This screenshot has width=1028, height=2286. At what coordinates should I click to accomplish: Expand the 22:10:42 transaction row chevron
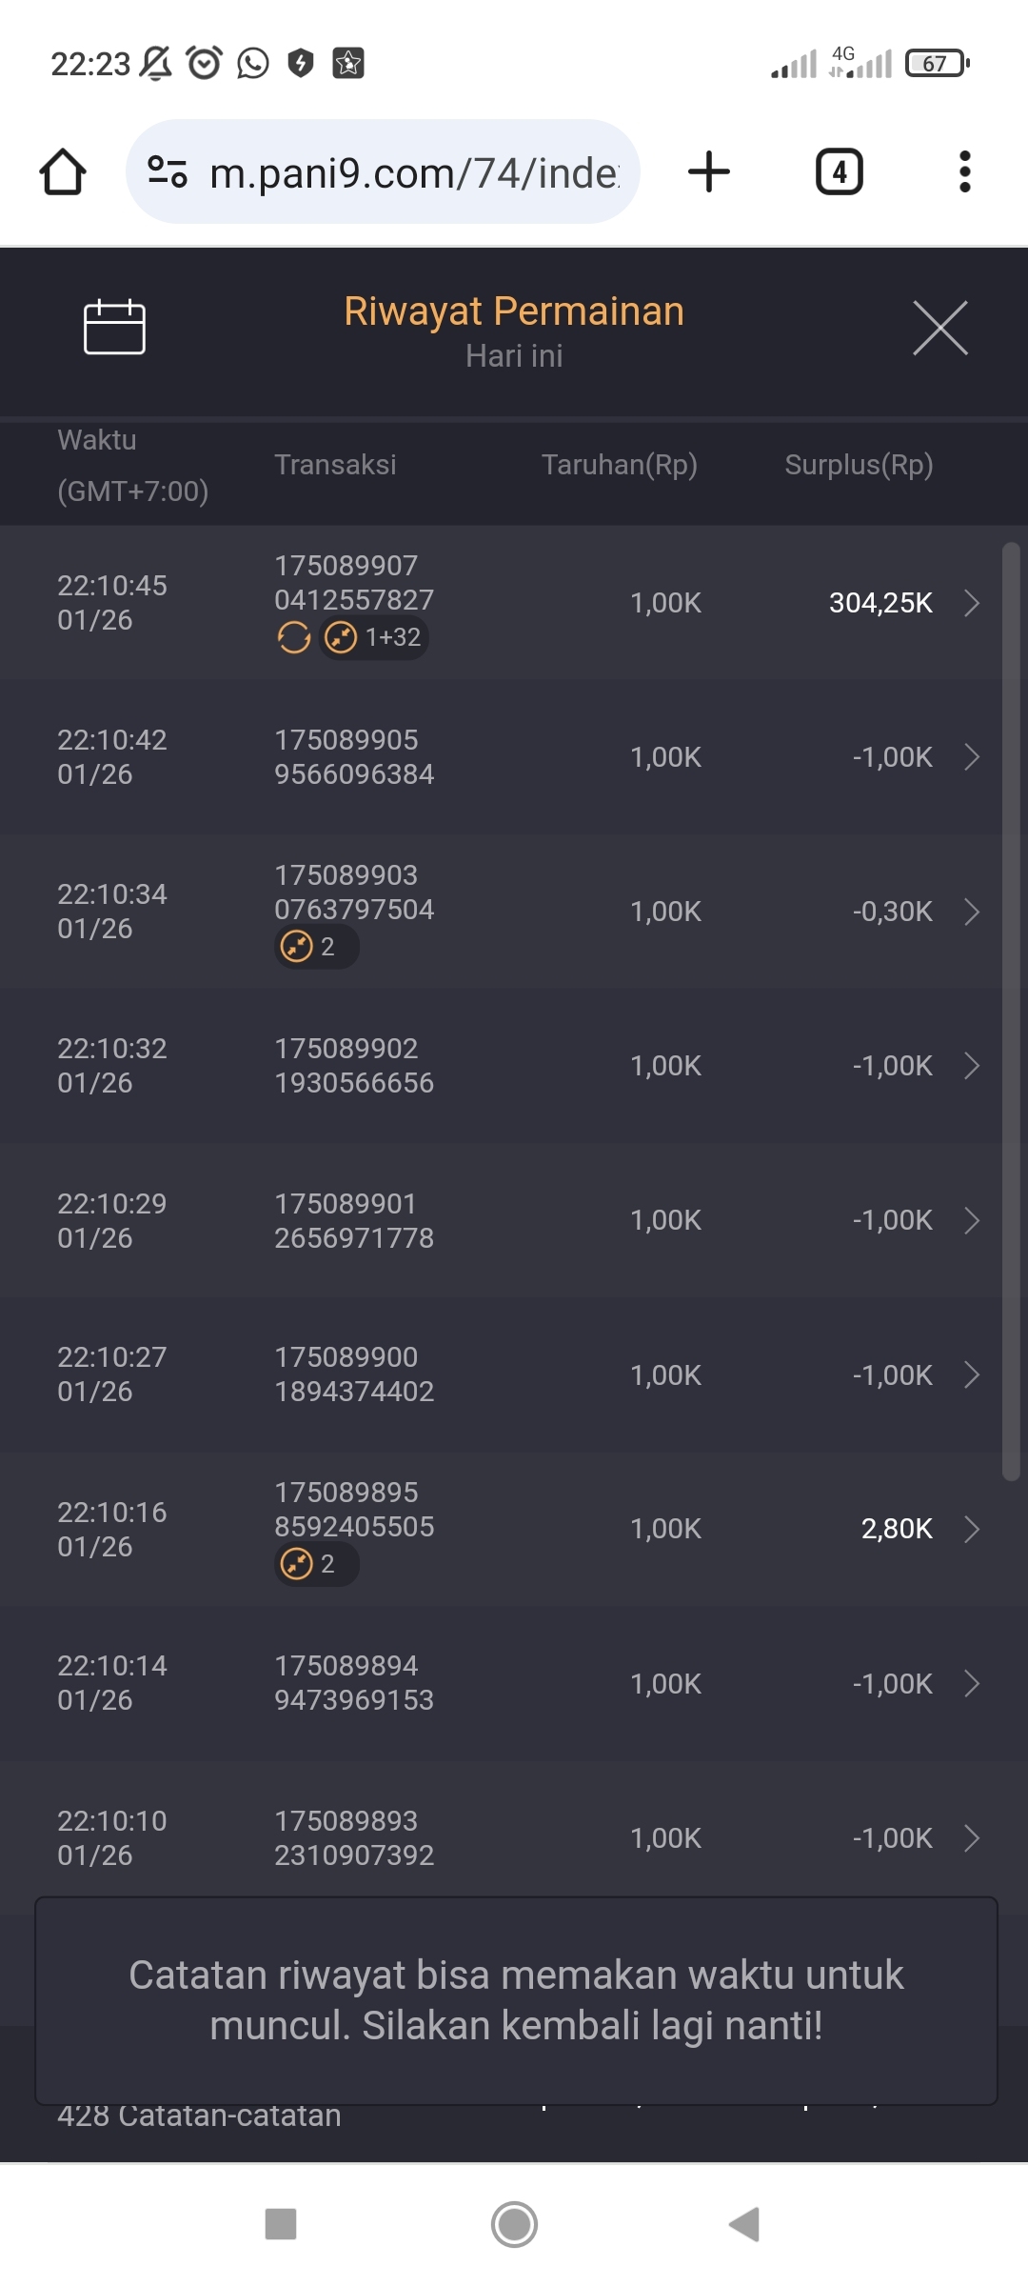point(971,757)
